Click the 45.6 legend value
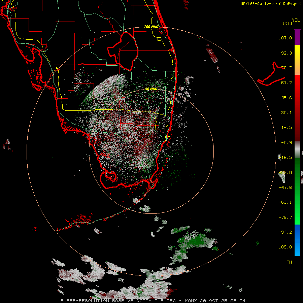The width and height of the screenshot is (303, 303). click(x=287, y=98)
